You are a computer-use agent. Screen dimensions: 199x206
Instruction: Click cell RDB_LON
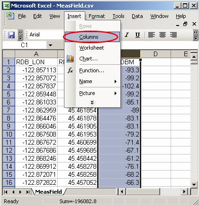(x=36, y=62)
